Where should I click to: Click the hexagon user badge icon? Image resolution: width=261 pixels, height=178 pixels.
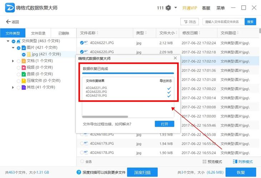point(169,8)
